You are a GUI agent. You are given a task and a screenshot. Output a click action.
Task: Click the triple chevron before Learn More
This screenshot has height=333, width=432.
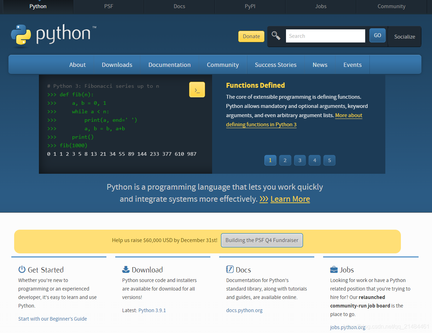click(x=264, y=199)
